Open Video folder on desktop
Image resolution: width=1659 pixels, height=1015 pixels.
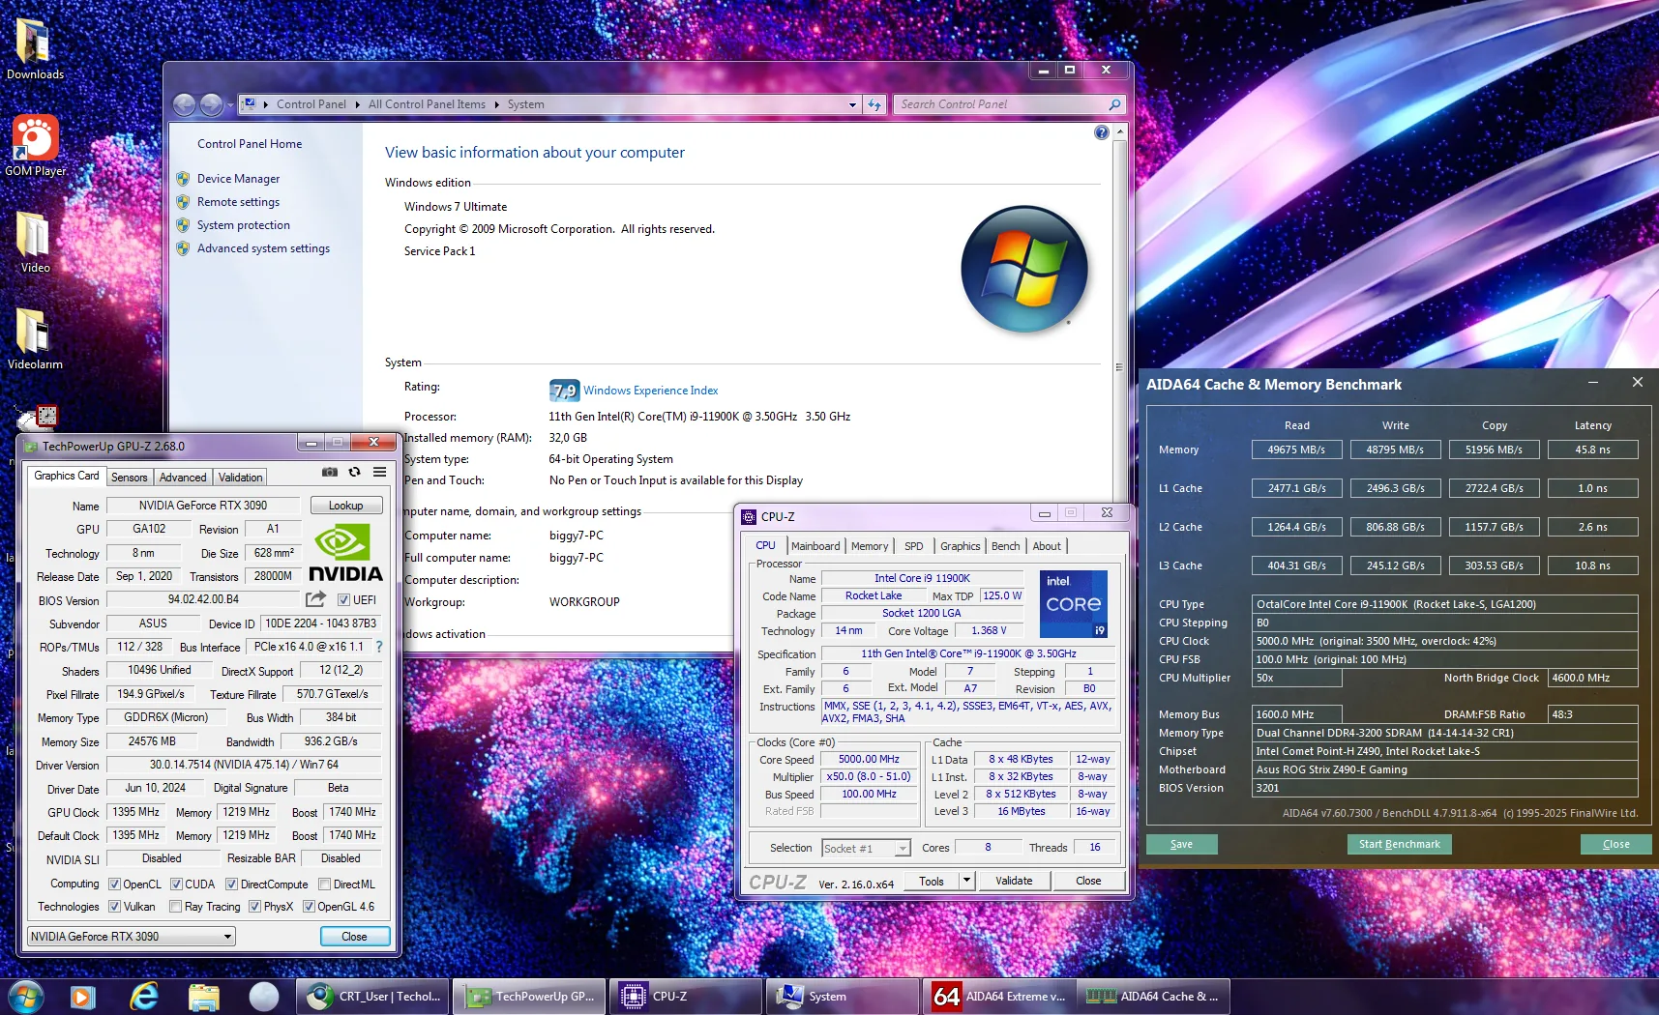point(35,243)
